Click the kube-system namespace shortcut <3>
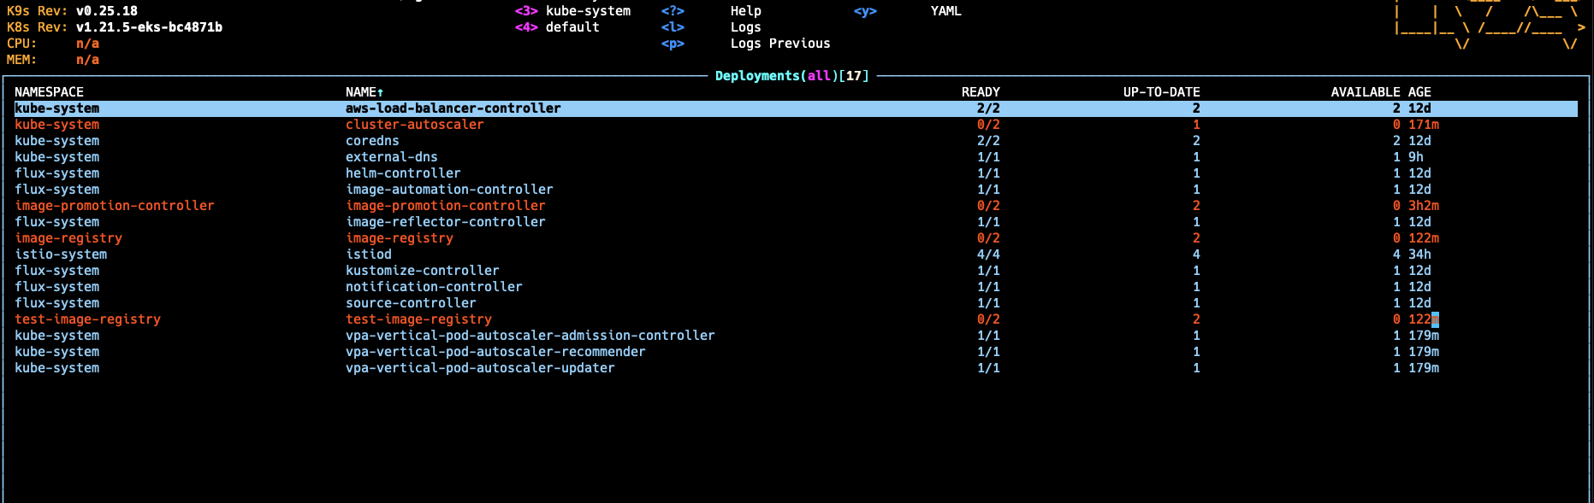The image size is (1594, 503). [572, 11]
